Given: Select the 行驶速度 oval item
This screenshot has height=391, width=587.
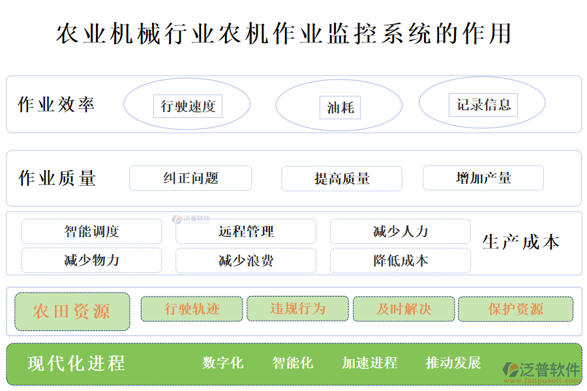Looking at the screenshot, I should click(188, 106).
